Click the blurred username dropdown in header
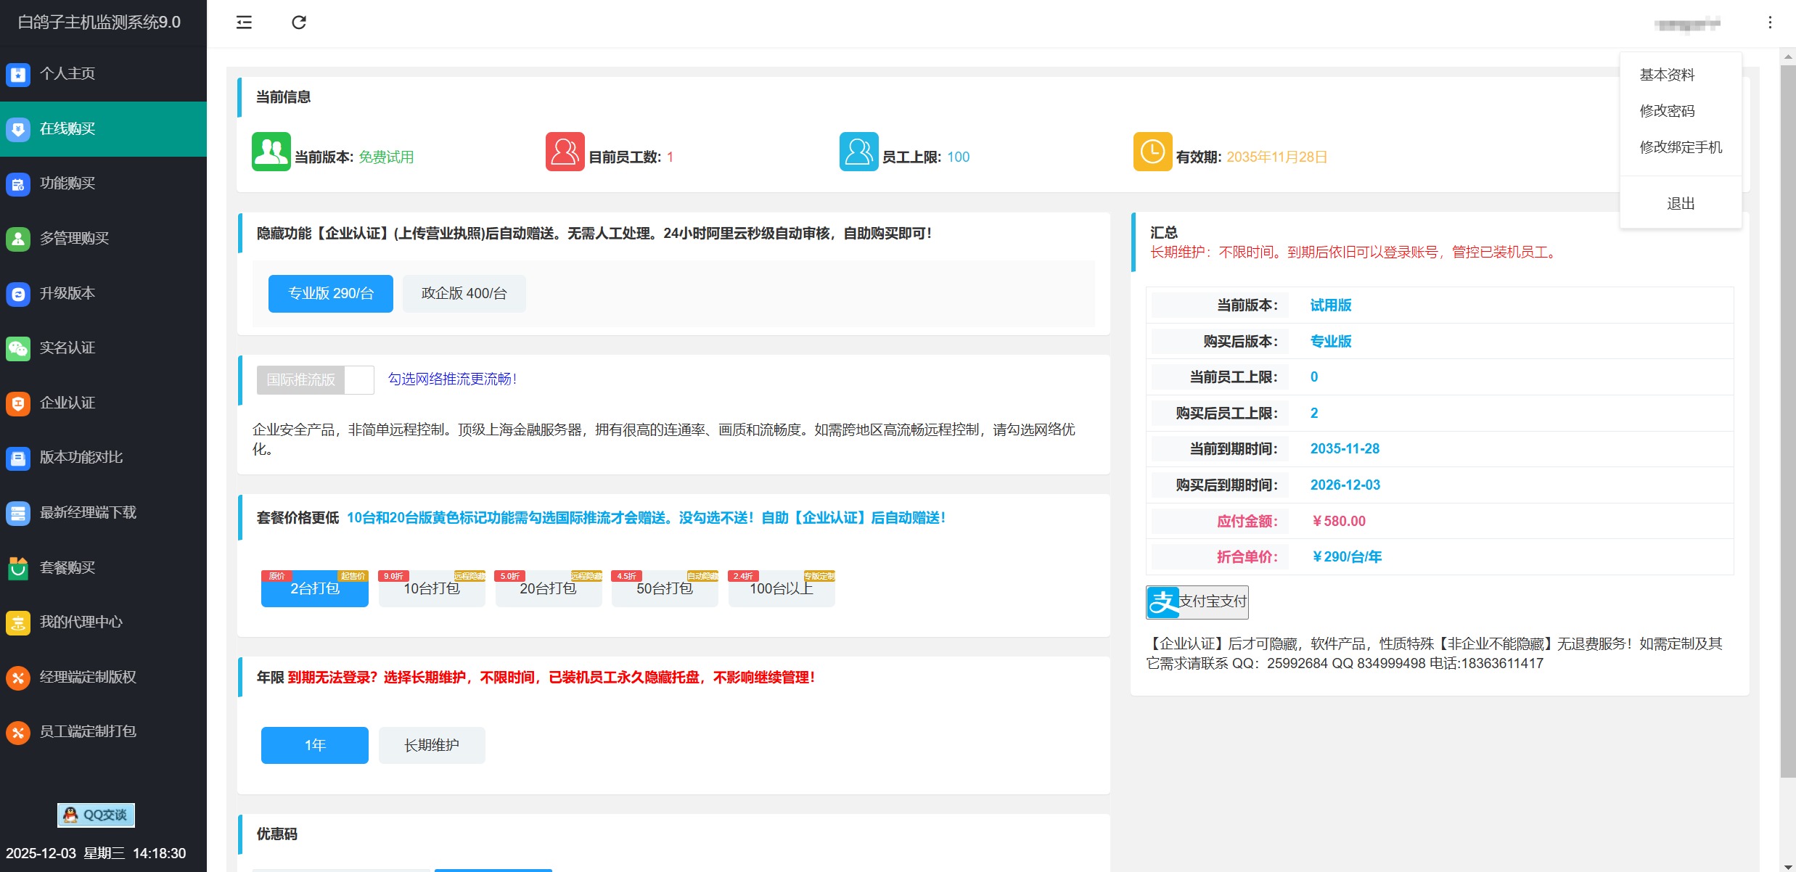This screenshot has width=1796, height=872. [x=1686, y=24]
